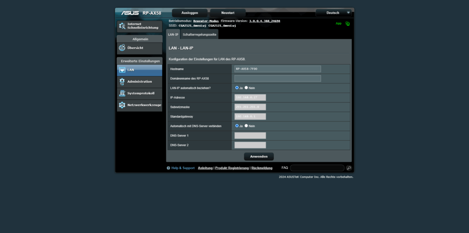This screenshot has width=469, height=233.
Task: Select the LAN monitor icon in sidebar
Action: tap(122, 70)
